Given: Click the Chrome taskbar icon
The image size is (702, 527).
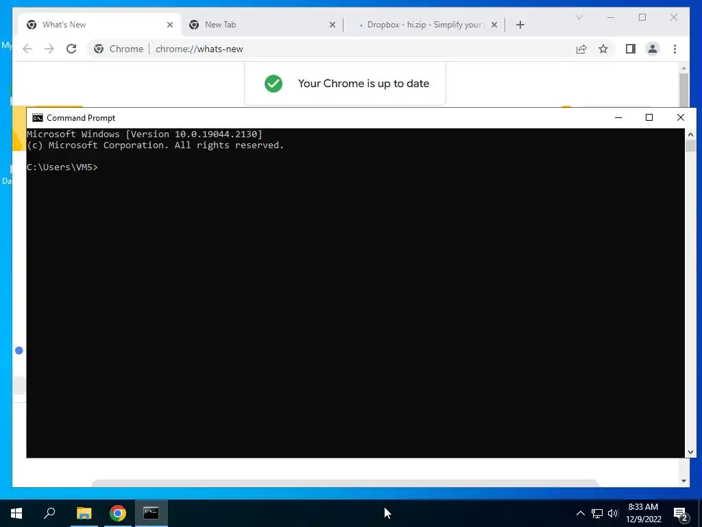Looking at the screenshot, I should click(118, 513).
